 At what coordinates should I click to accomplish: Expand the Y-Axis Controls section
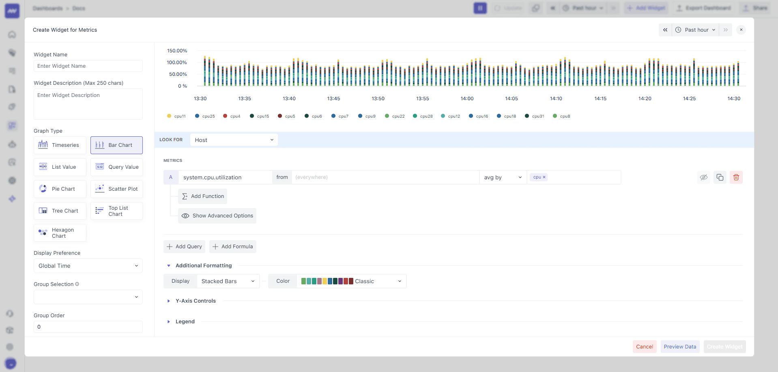click(196, 301)
